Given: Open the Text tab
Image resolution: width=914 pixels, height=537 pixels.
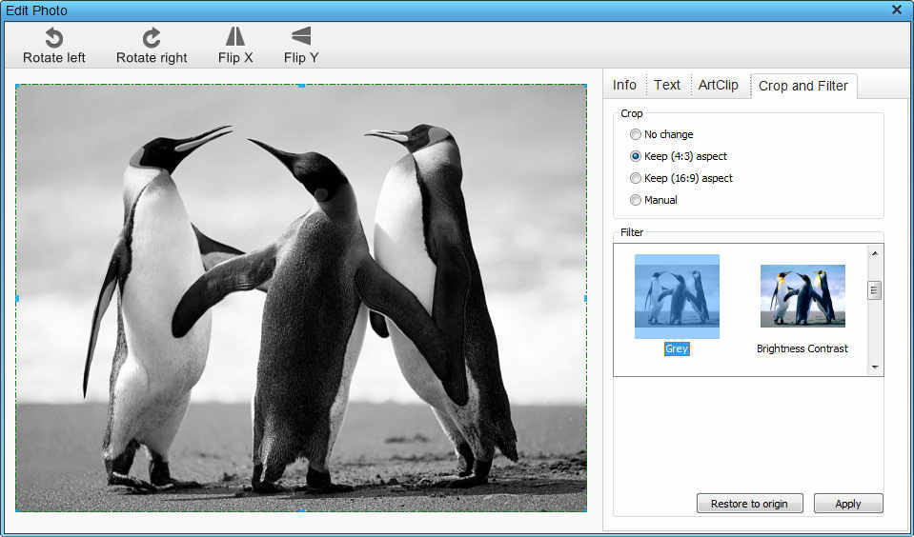Looking at the screenshot, I should tap(667, 85).
